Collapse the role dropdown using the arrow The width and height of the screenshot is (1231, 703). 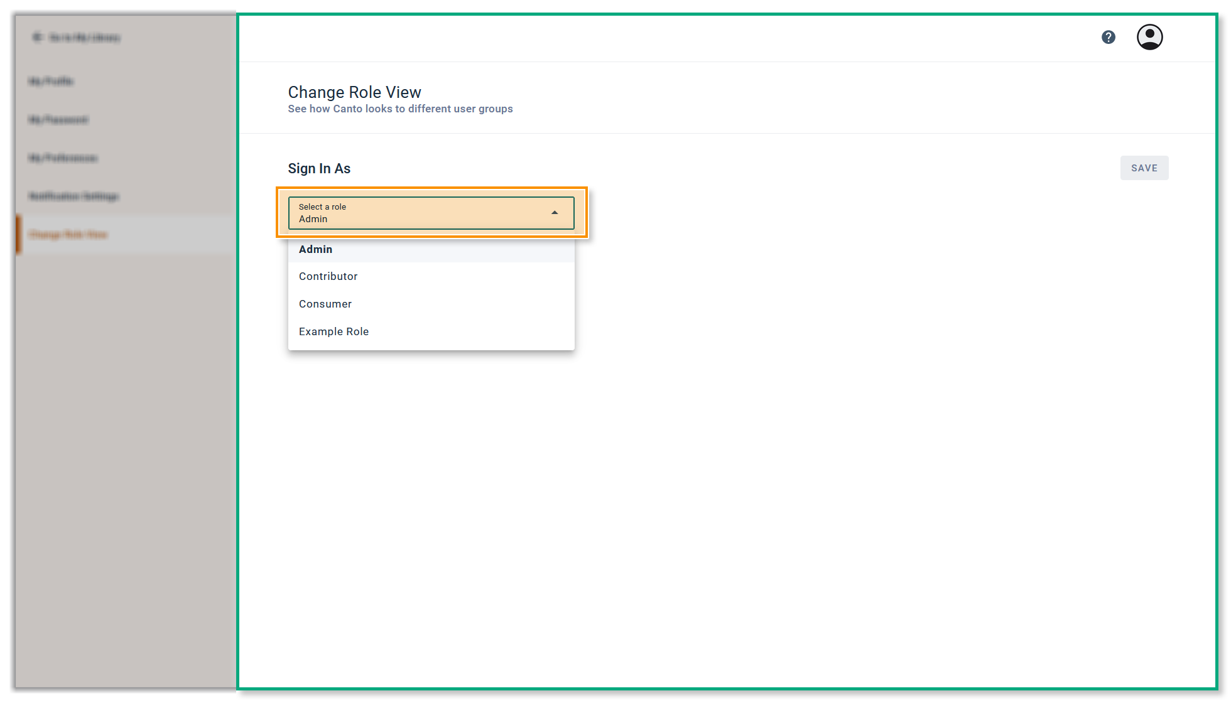coord(555,213)
